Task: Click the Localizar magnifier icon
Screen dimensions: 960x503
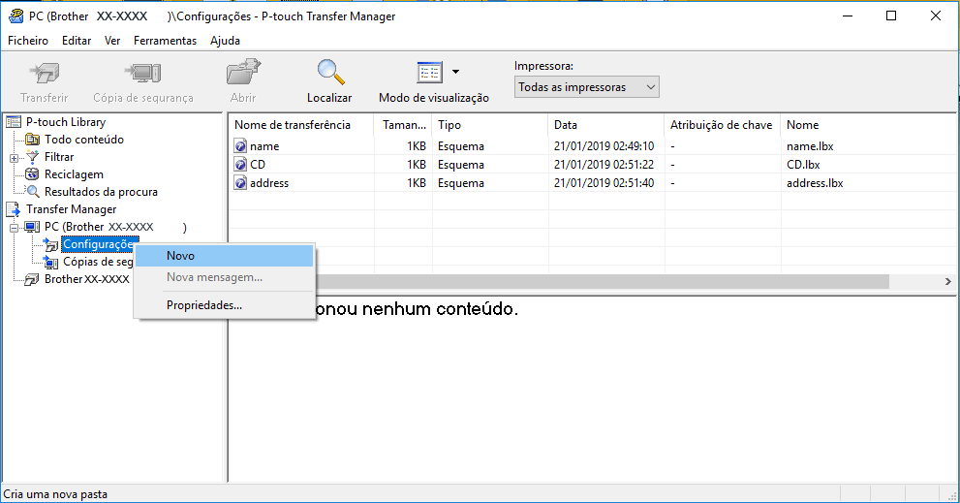Action: 330,73
